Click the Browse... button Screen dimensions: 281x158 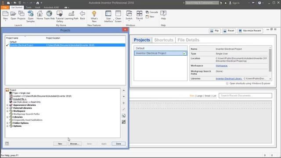coord(75,144)
